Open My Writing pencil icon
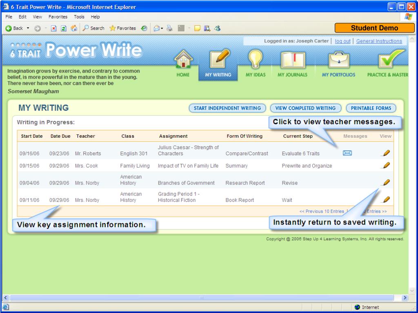 click(219, 59)
